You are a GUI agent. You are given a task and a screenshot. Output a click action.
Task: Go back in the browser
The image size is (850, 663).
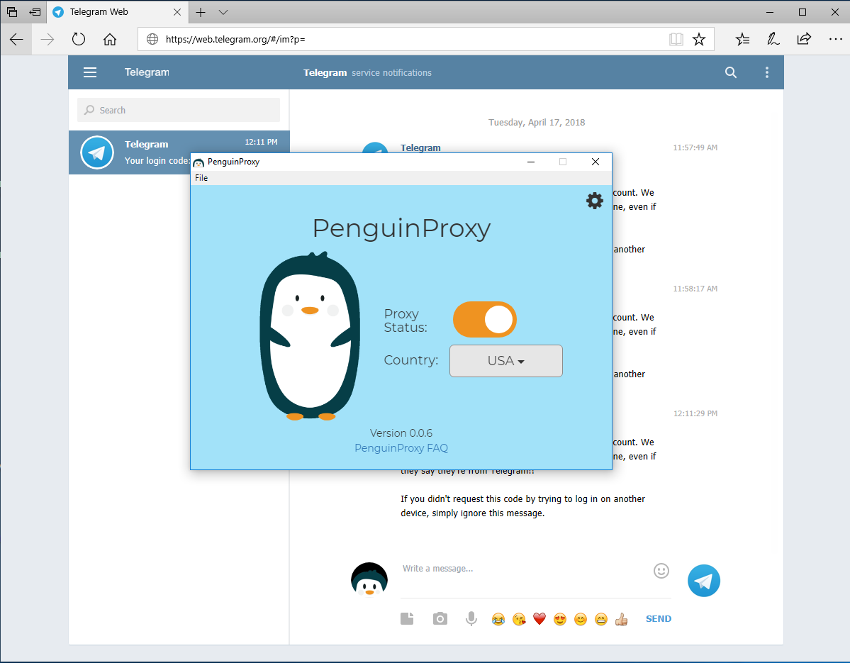tap(16, 39)
